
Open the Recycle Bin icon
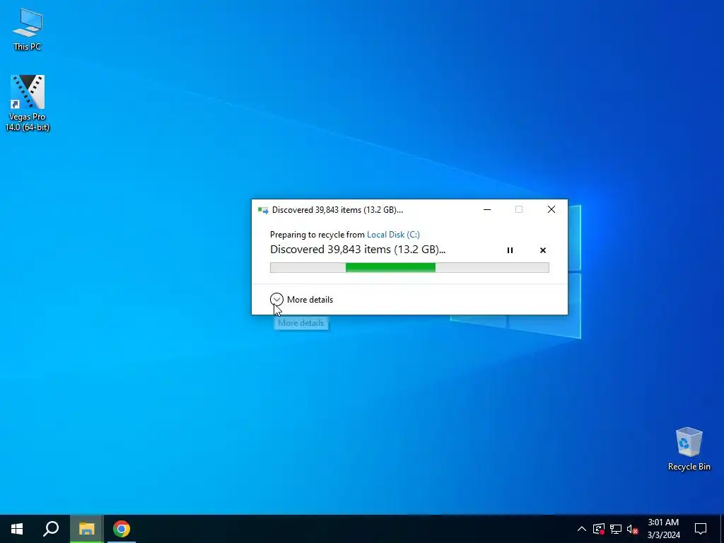pos(689,449)
